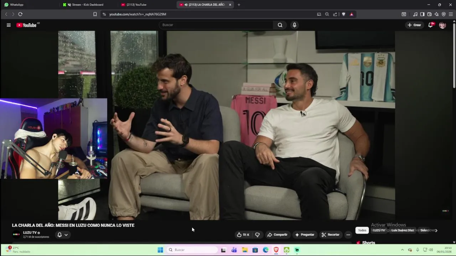The image size is (456, 256).
Task: Open the LUZU TV channel avatar
Action: (x=16, y=235)
